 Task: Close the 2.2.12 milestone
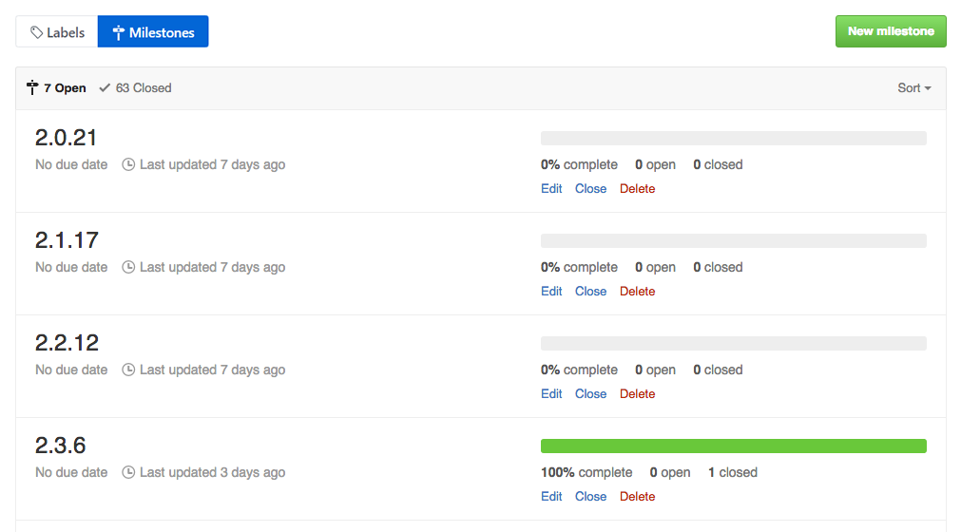pyautogui.click(x=590, y=394)
